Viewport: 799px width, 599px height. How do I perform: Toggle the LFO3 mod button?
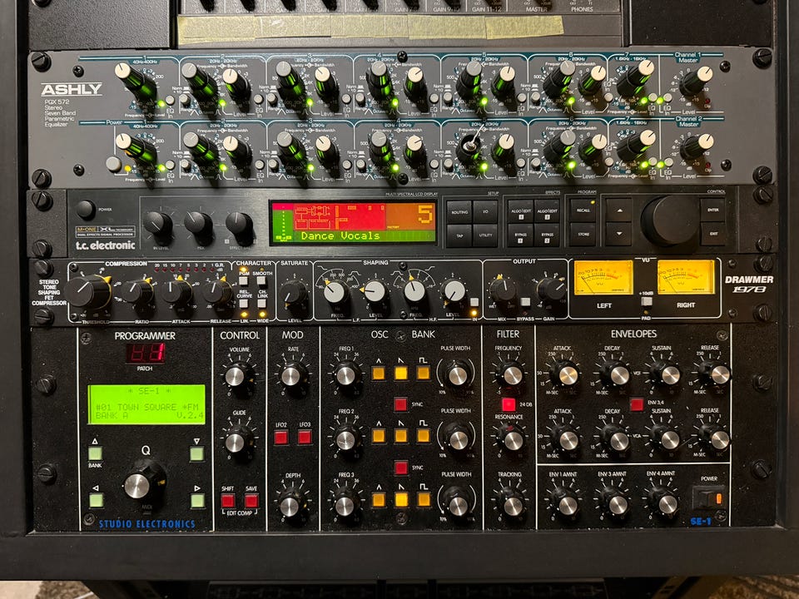pyautogui.click(x=305, y=437)
